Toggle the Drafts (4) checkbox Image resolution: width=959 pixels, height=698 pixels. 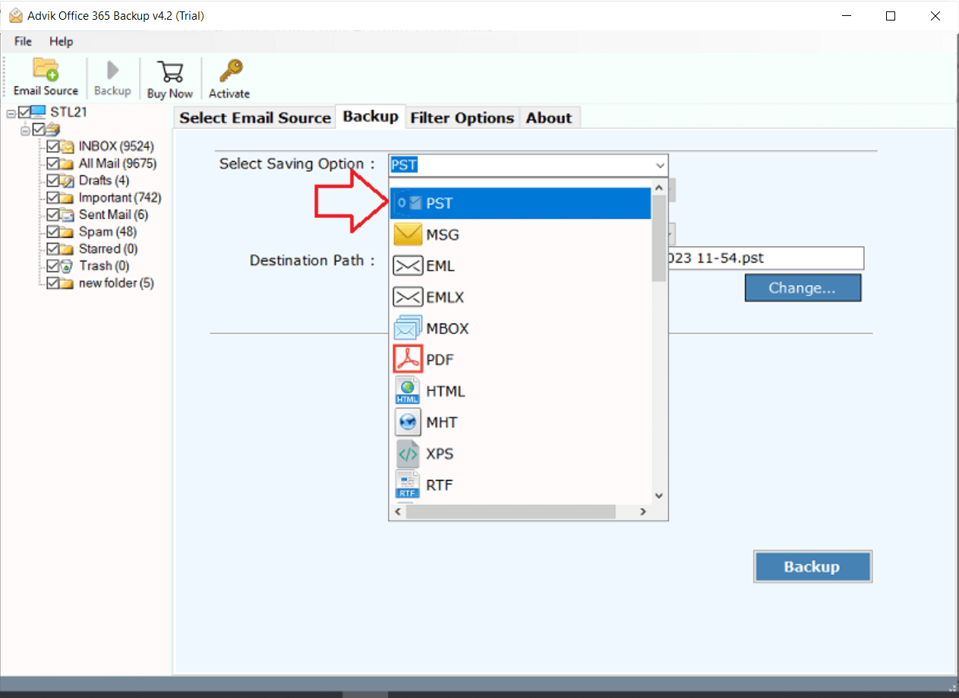pyautogui.click(x=53, y=181)
